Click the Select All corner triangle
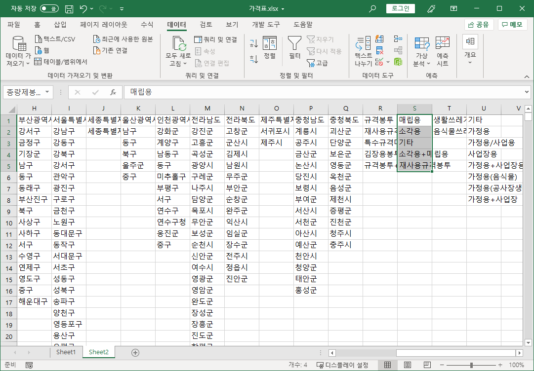Screen dimensions: 534x371 (x=11, y=109)
